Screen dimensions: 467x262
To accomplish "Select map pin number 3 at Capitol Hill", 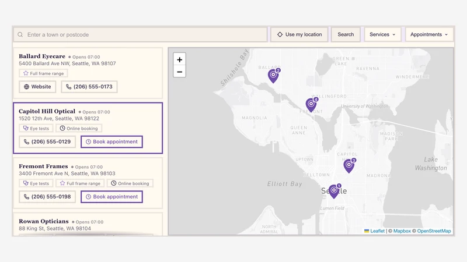I will point(349,165).
